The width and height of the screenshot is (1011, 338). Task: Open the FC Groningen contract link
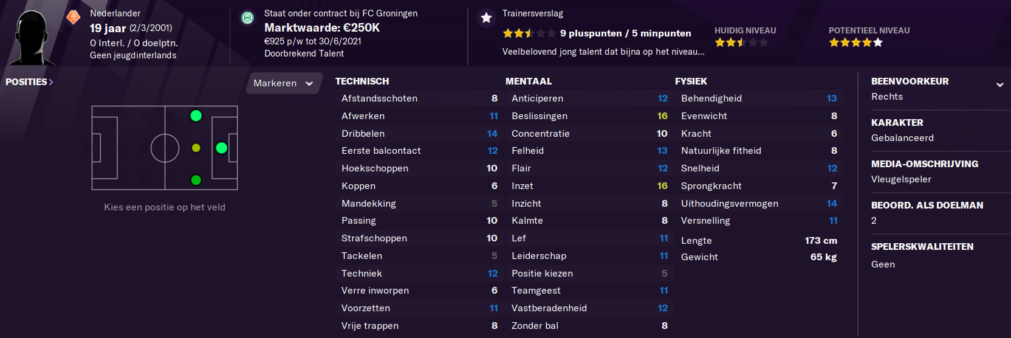tap(341, 13)
